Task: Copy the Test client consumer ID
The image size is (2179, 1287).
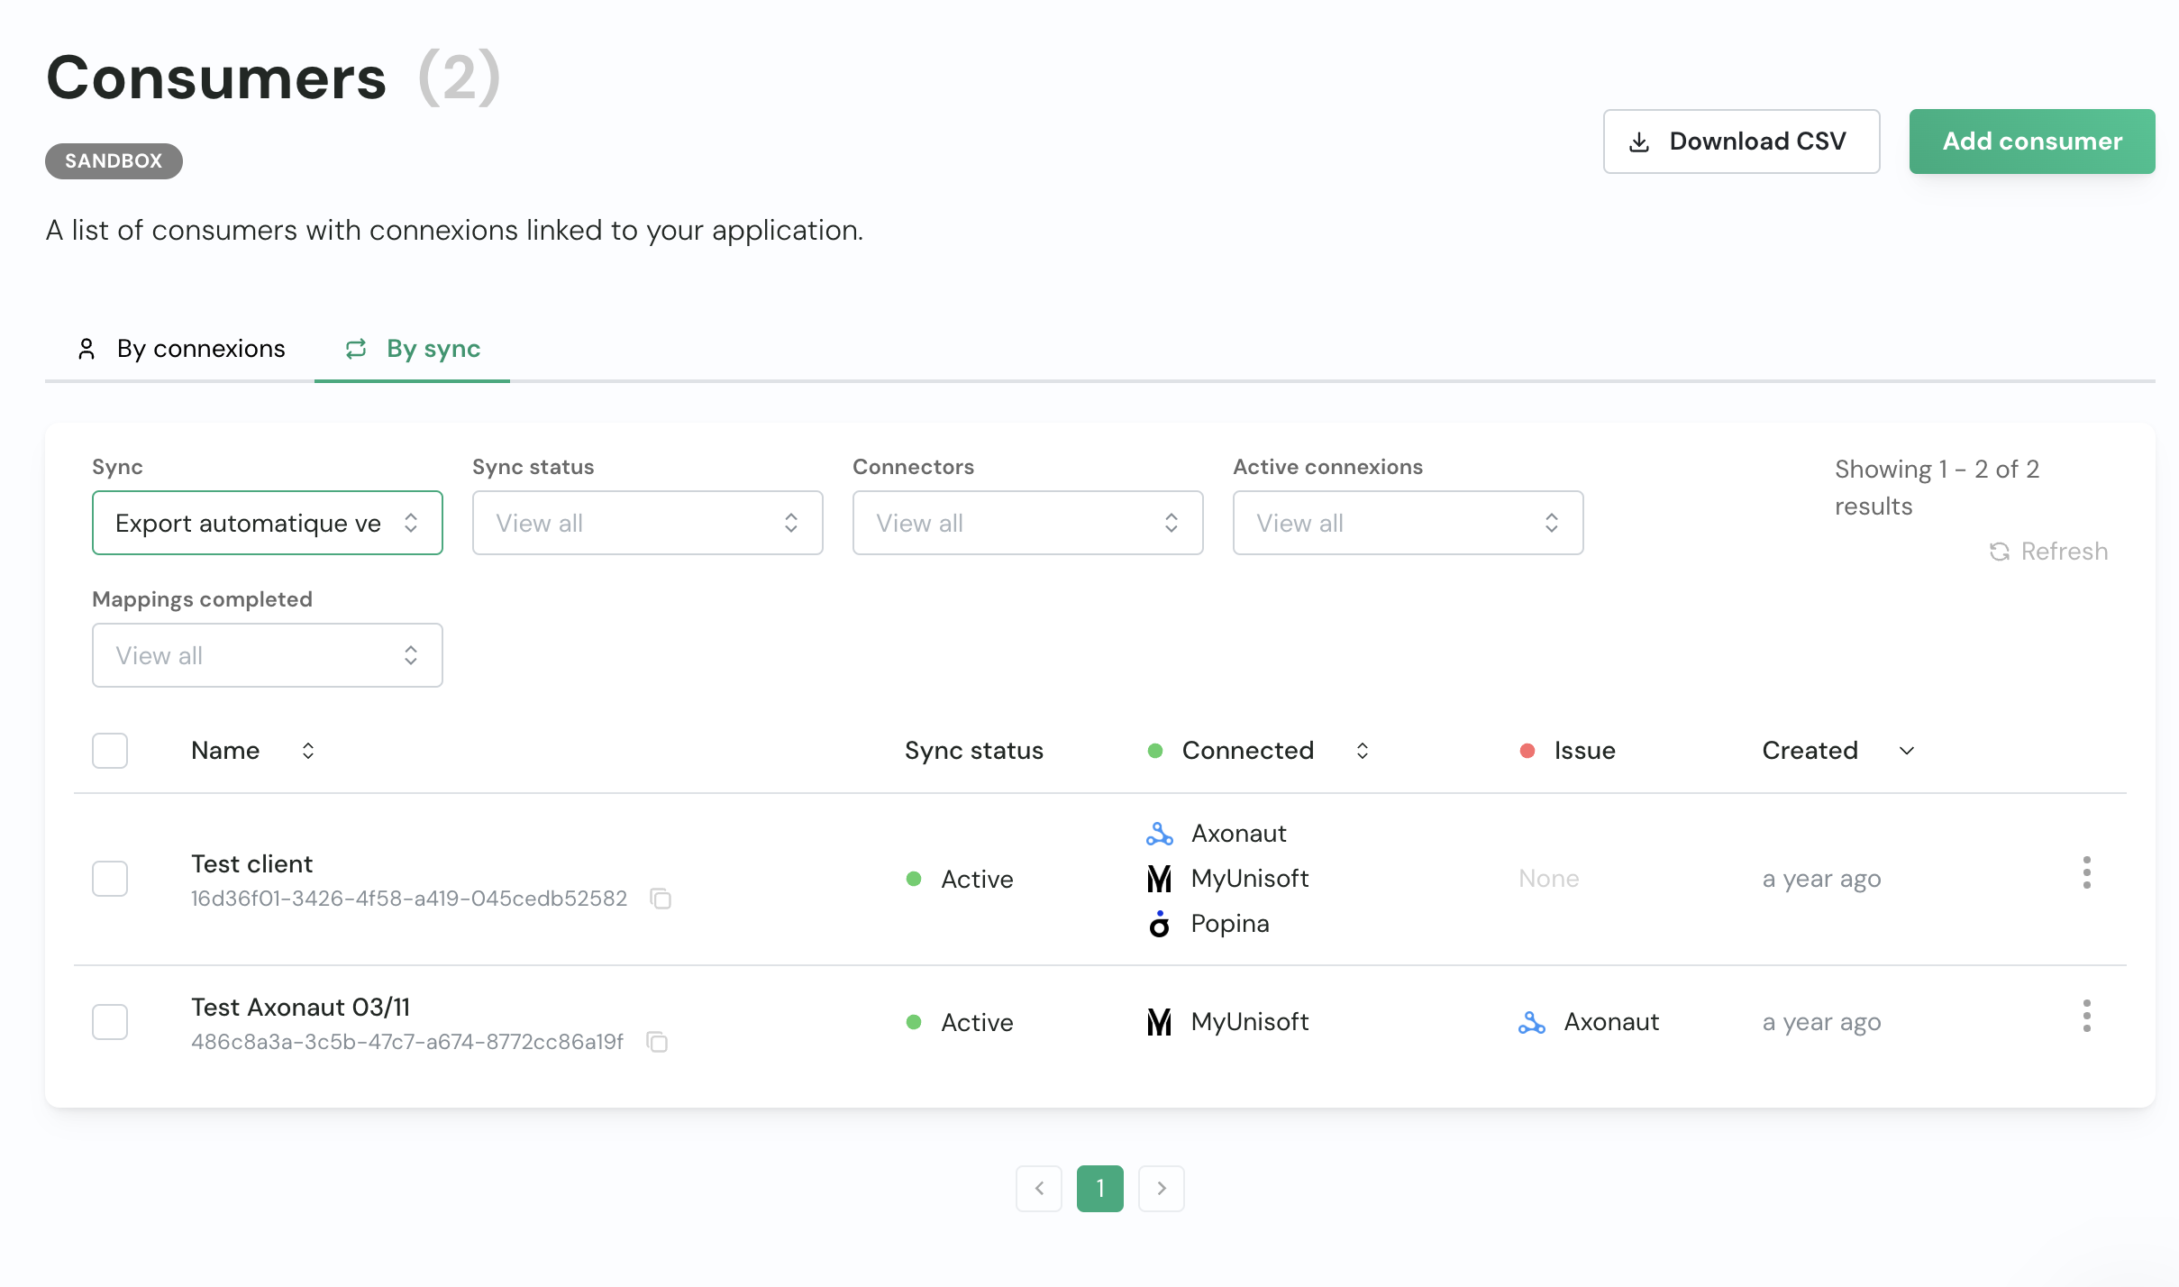Action: pos(661,899)
